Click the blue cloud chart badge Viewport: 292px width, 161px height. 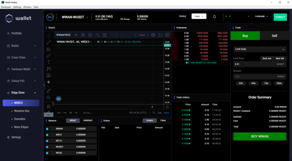coord(58,99)
